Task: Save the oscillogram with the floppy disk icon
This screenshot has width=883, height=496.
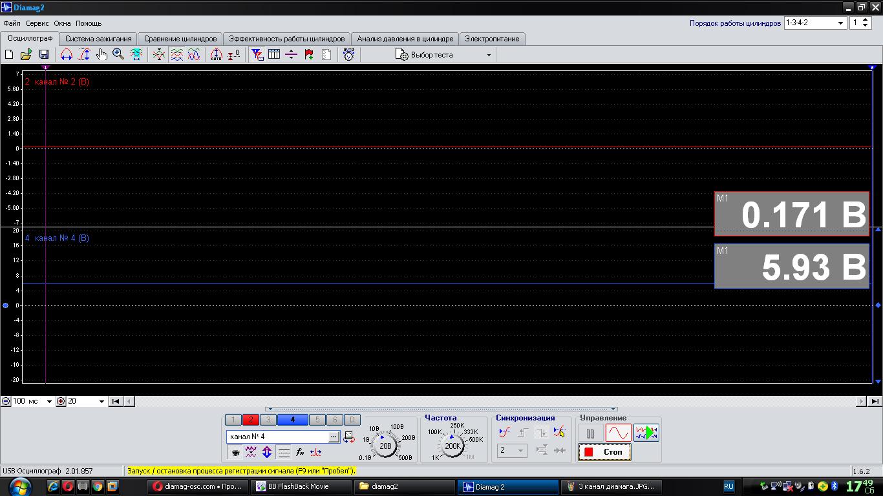Action: pos(44,55)
